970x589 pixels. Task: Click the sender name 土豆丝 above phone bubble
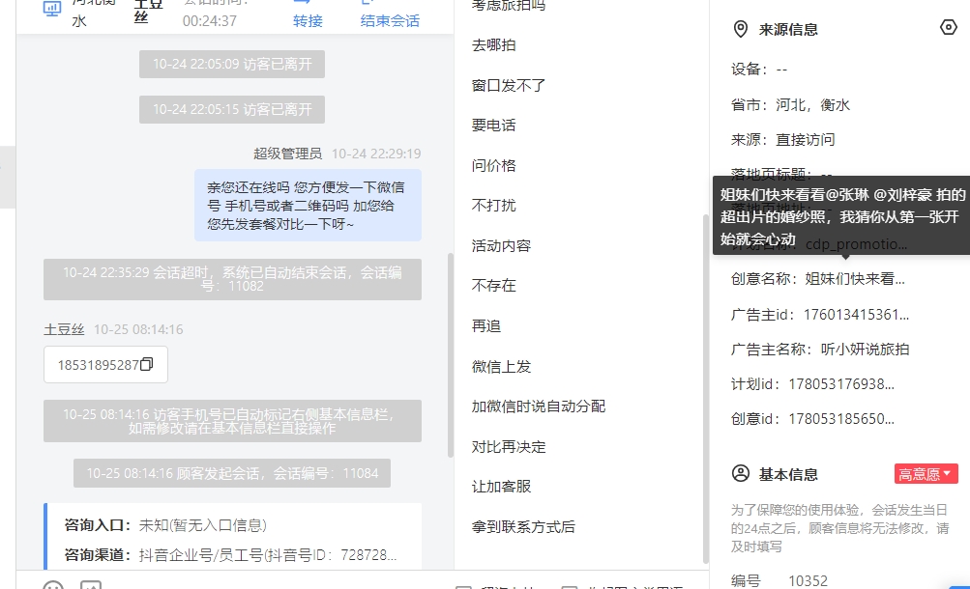tap(64, 329)
